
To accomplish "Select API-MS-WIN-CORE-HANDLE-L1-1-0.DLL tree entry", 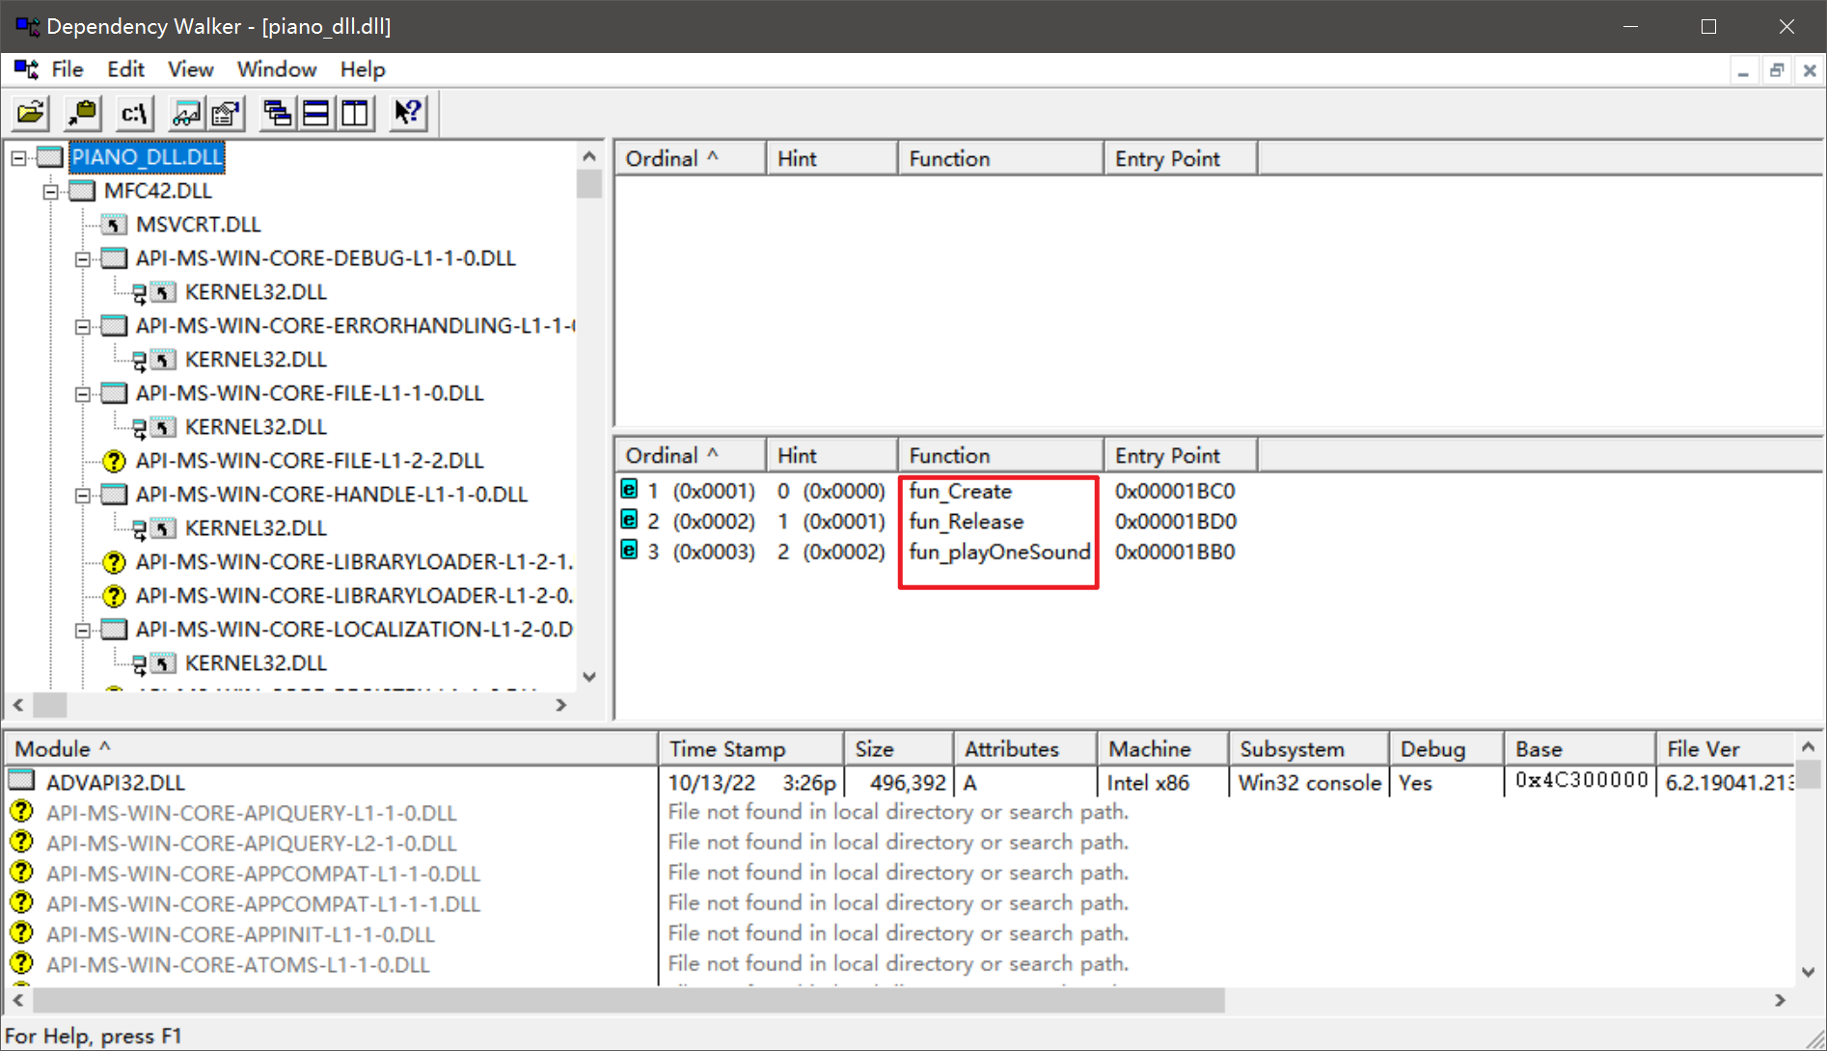I will click(331, 495).
